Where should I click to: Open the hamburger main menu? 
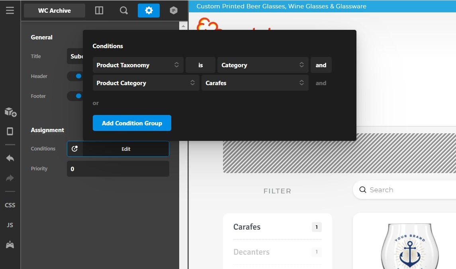pyautogui.click(x=10, y=10)
